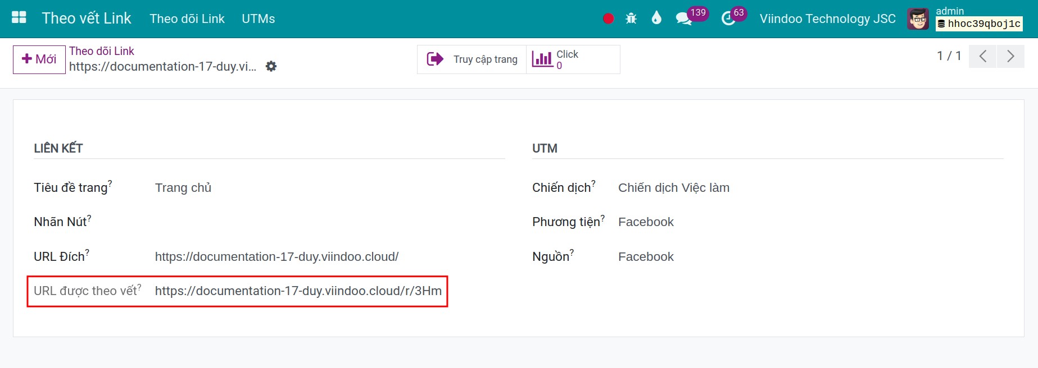
Task: Click URL Đích field value
Action: (277, 256)
